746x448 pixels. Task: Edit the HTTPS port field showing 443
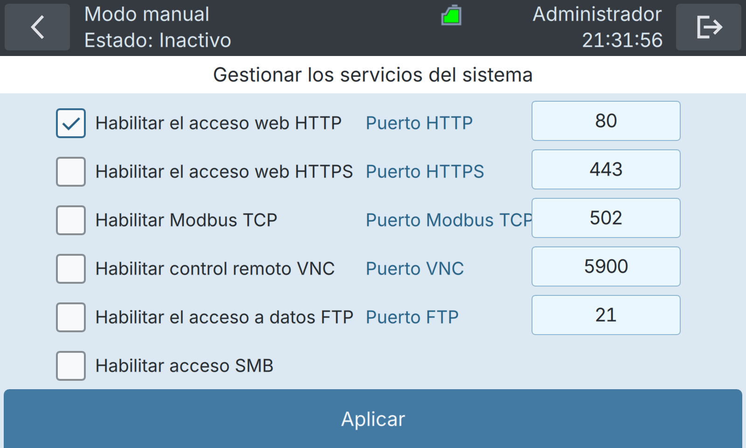[x=606, y=169]
